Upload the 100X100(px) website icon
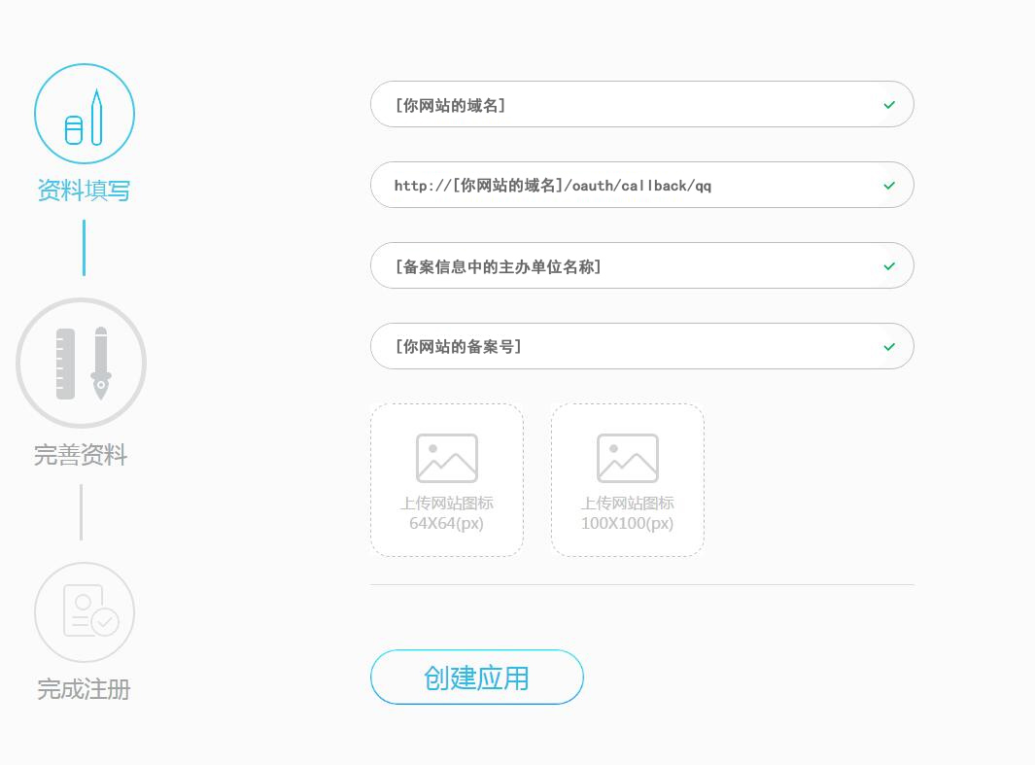This screenshot has width=1035, height=765. point(628,480)
